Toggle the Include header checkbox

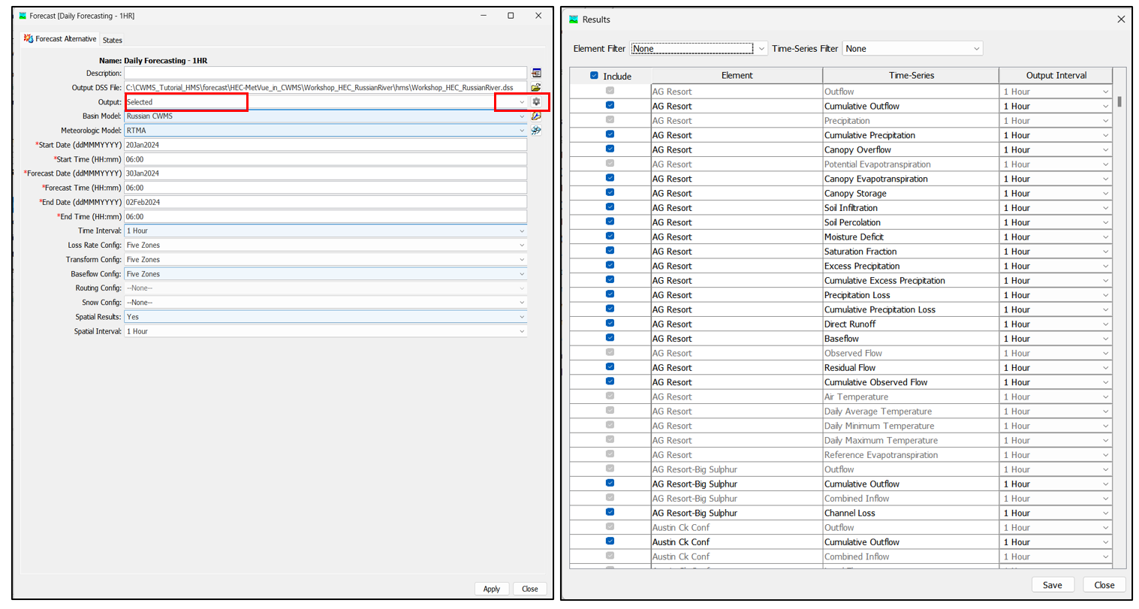coord(594,76)
